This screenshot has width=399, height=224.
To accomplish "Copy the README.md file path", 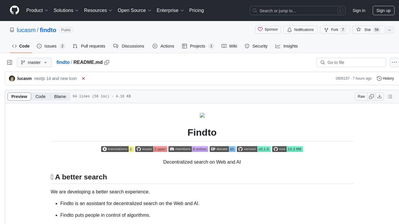I will (x=107, y=62).
